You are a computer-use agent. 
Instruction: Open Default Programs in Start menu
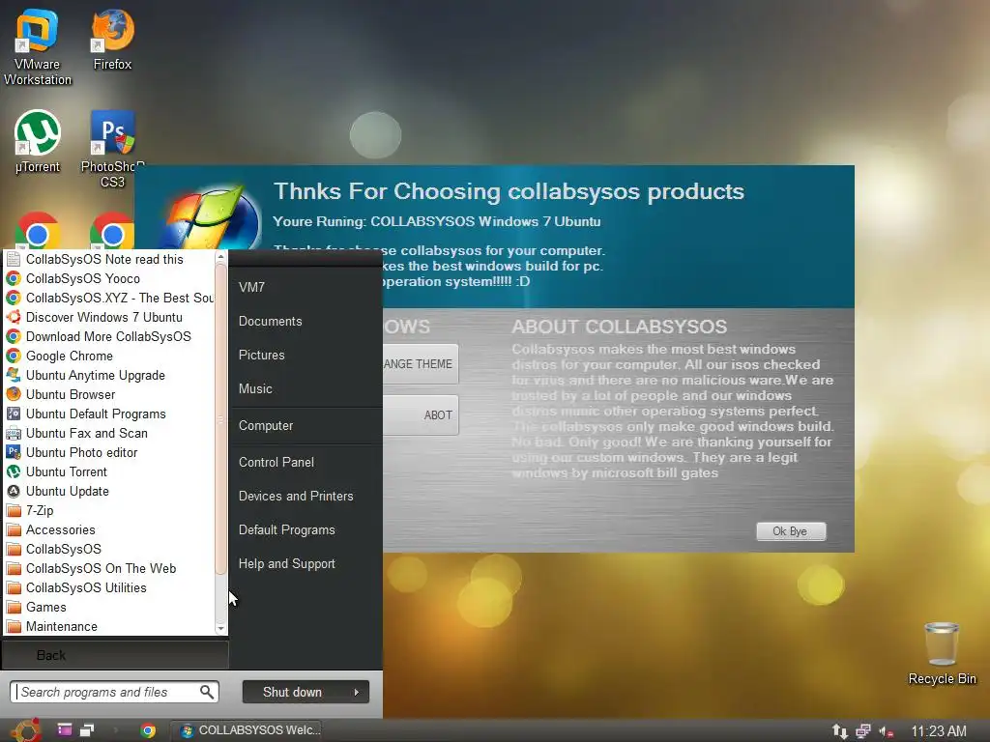point(306,530)
